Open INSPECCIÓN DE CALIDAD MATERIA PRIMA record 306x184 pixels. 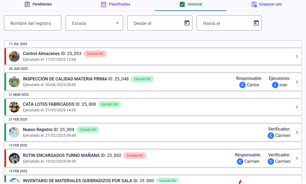pos(153,82)
